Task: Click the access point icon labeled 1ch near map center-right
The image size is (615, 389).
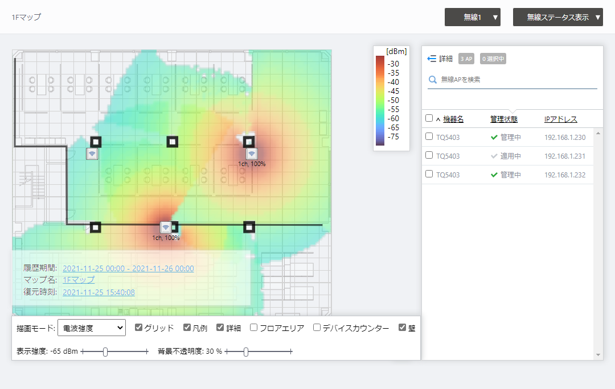Action: coord(251,154)
